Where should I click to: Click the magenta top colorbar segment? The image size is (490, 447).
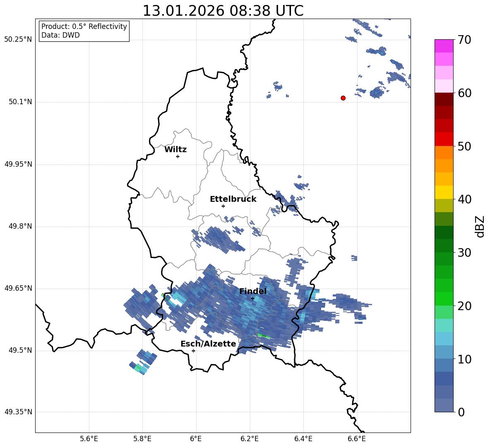(444, 46)
